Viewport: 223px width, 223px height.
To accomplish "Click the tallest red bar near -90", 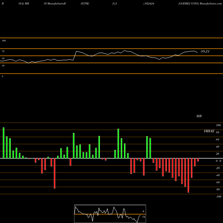I will pos(188,175).
